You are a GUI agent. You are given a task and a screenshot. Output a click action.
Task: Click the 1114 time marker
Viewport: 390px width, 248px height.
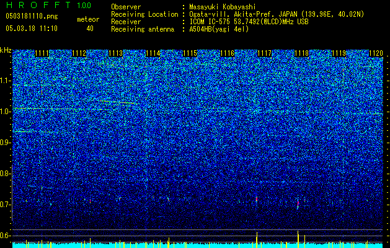(153, 53)
